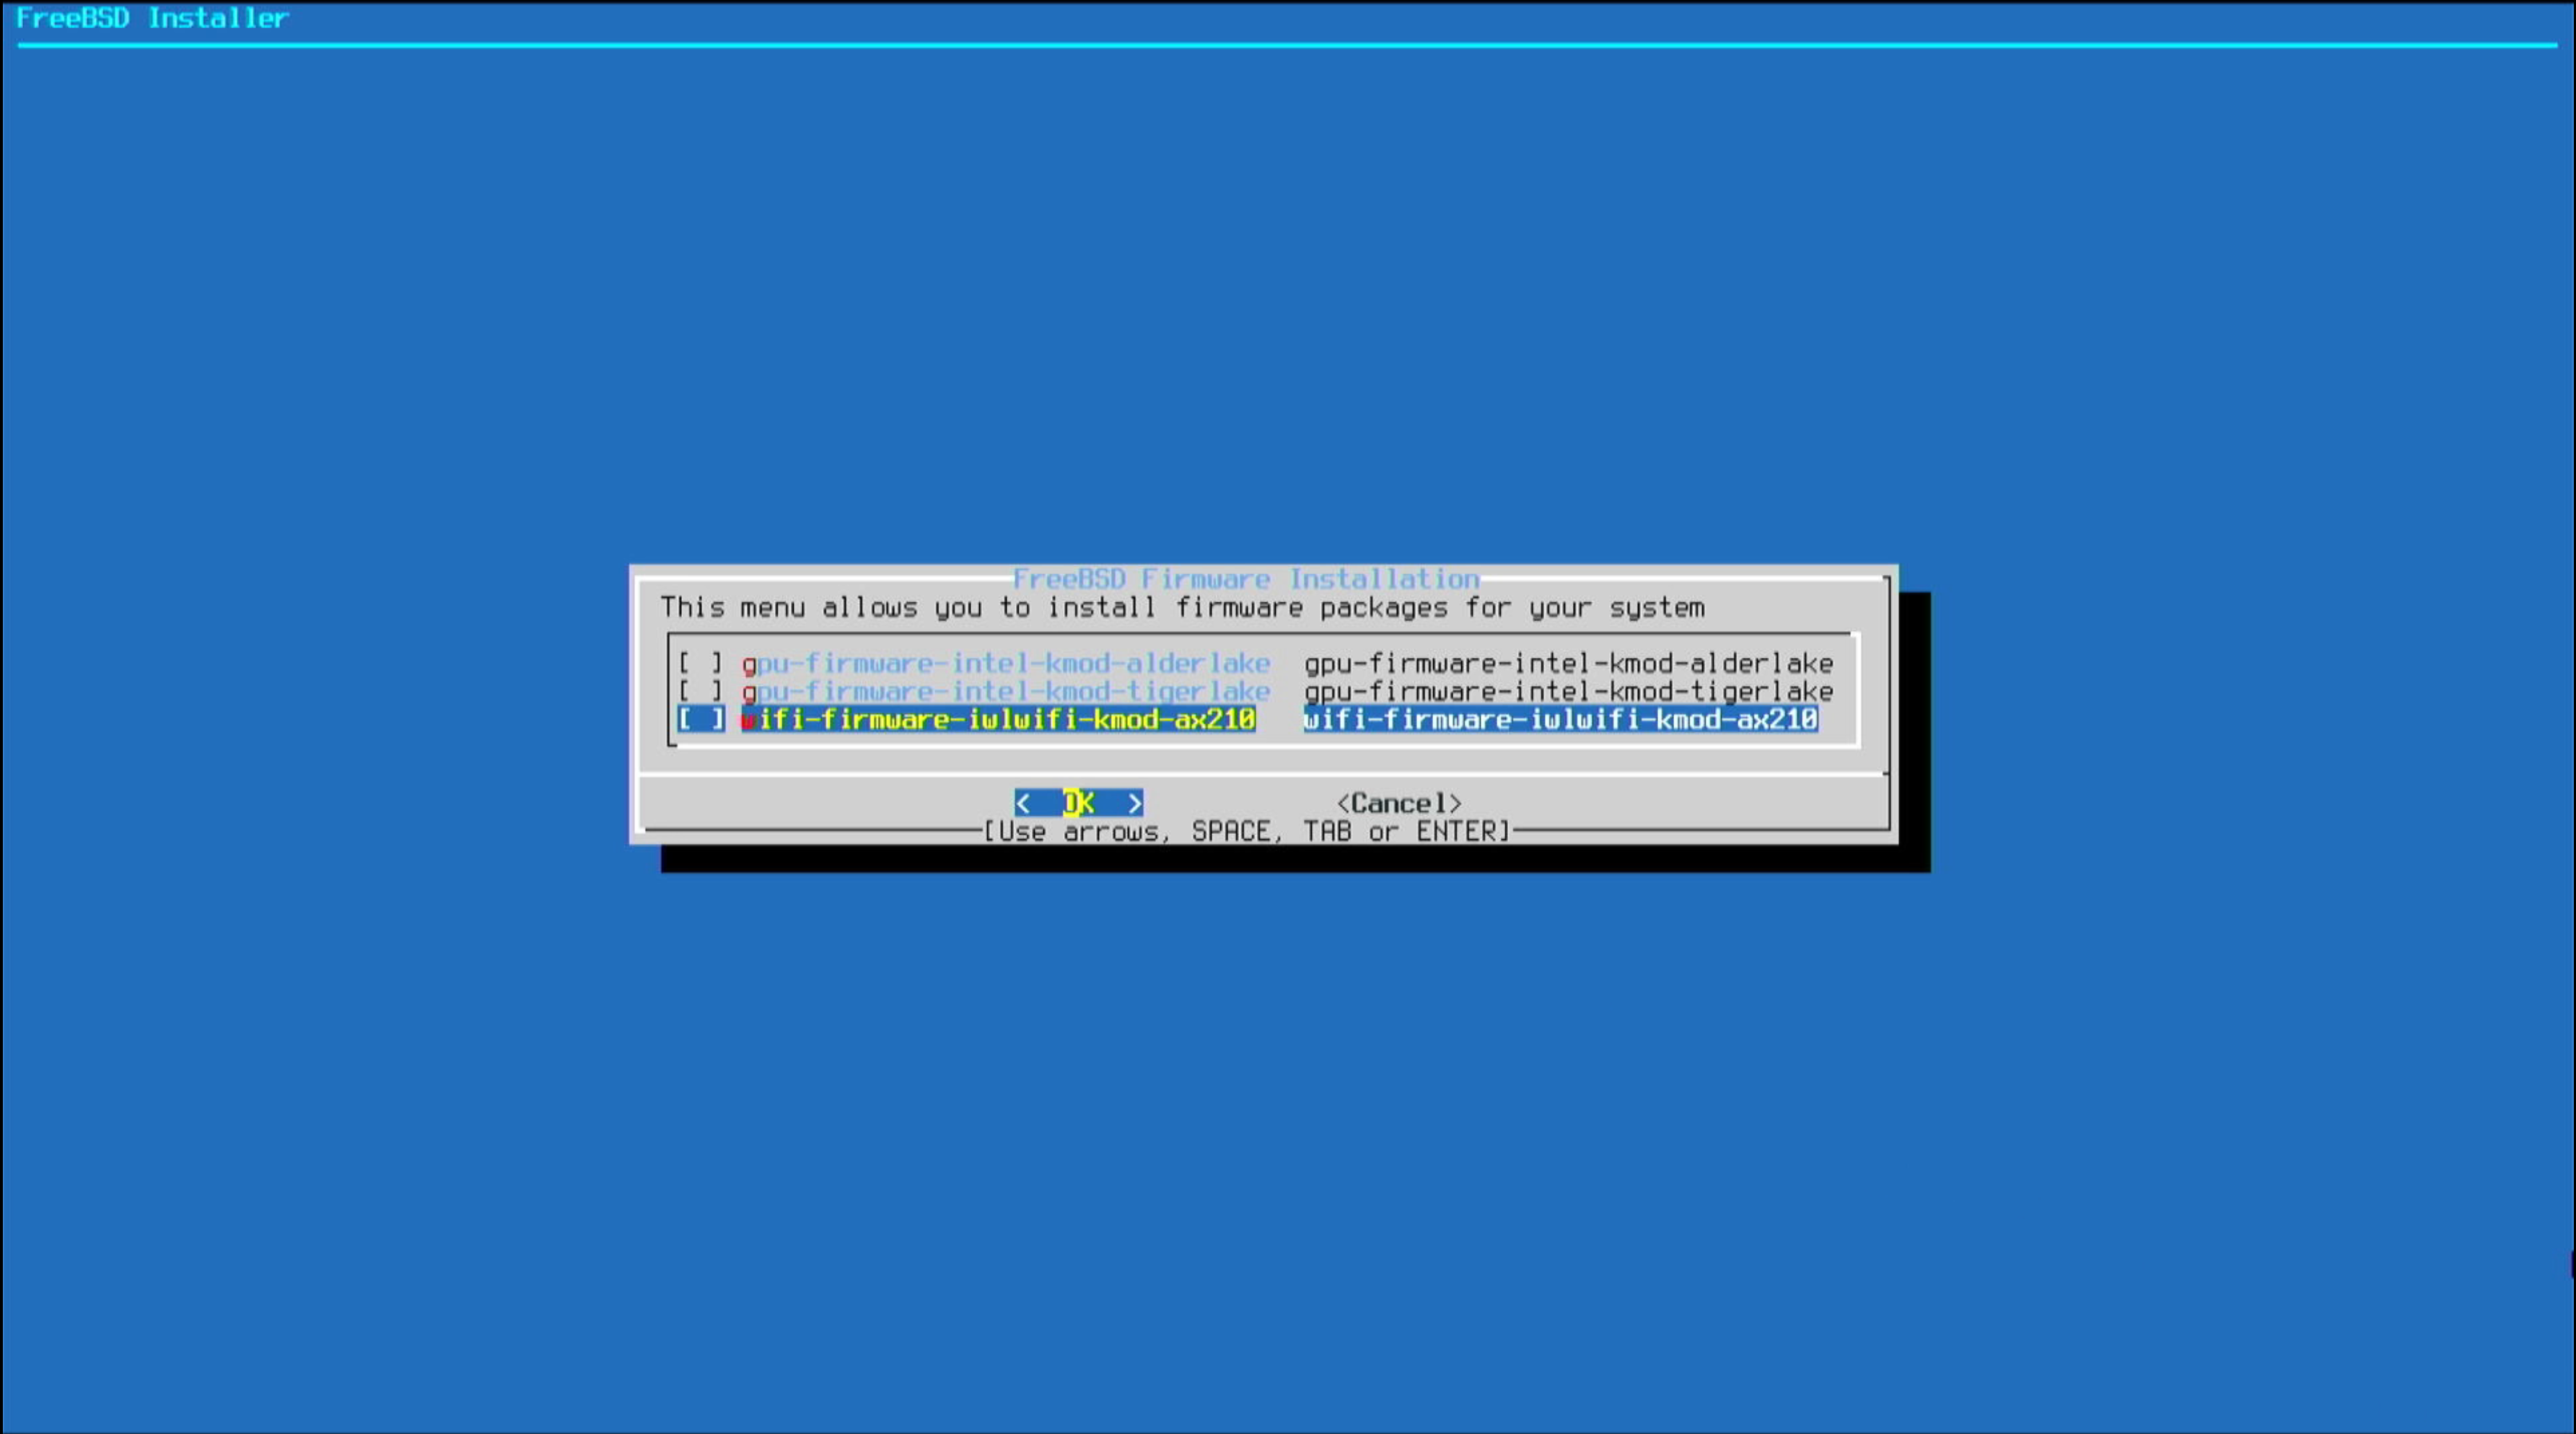The image size is (2576, 1434).
Task: Click the FreeBSD Installer header text
Action: [x=152, y=18]
